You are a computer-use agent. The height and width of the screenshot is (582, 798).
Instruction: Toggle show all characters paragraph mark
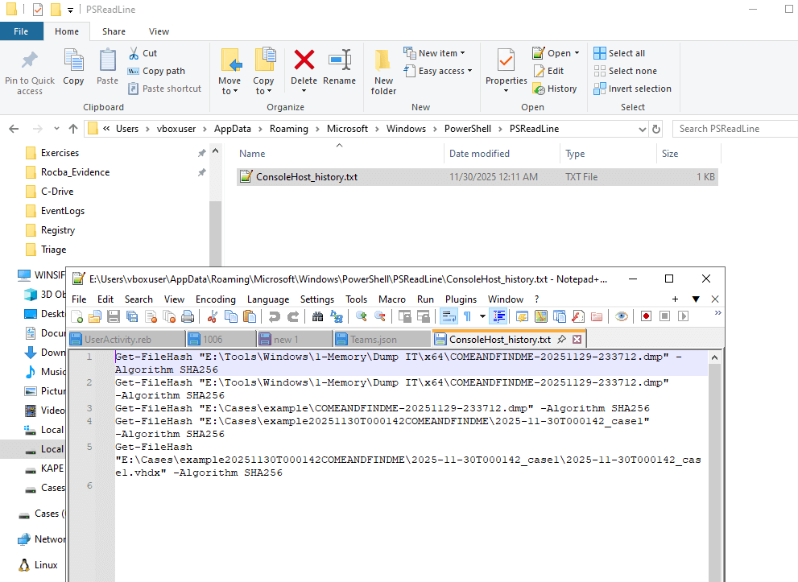point(468,317)
